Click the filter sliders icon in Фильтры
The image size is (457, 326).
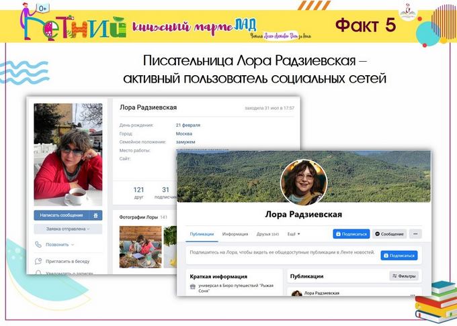pos(394,276)
